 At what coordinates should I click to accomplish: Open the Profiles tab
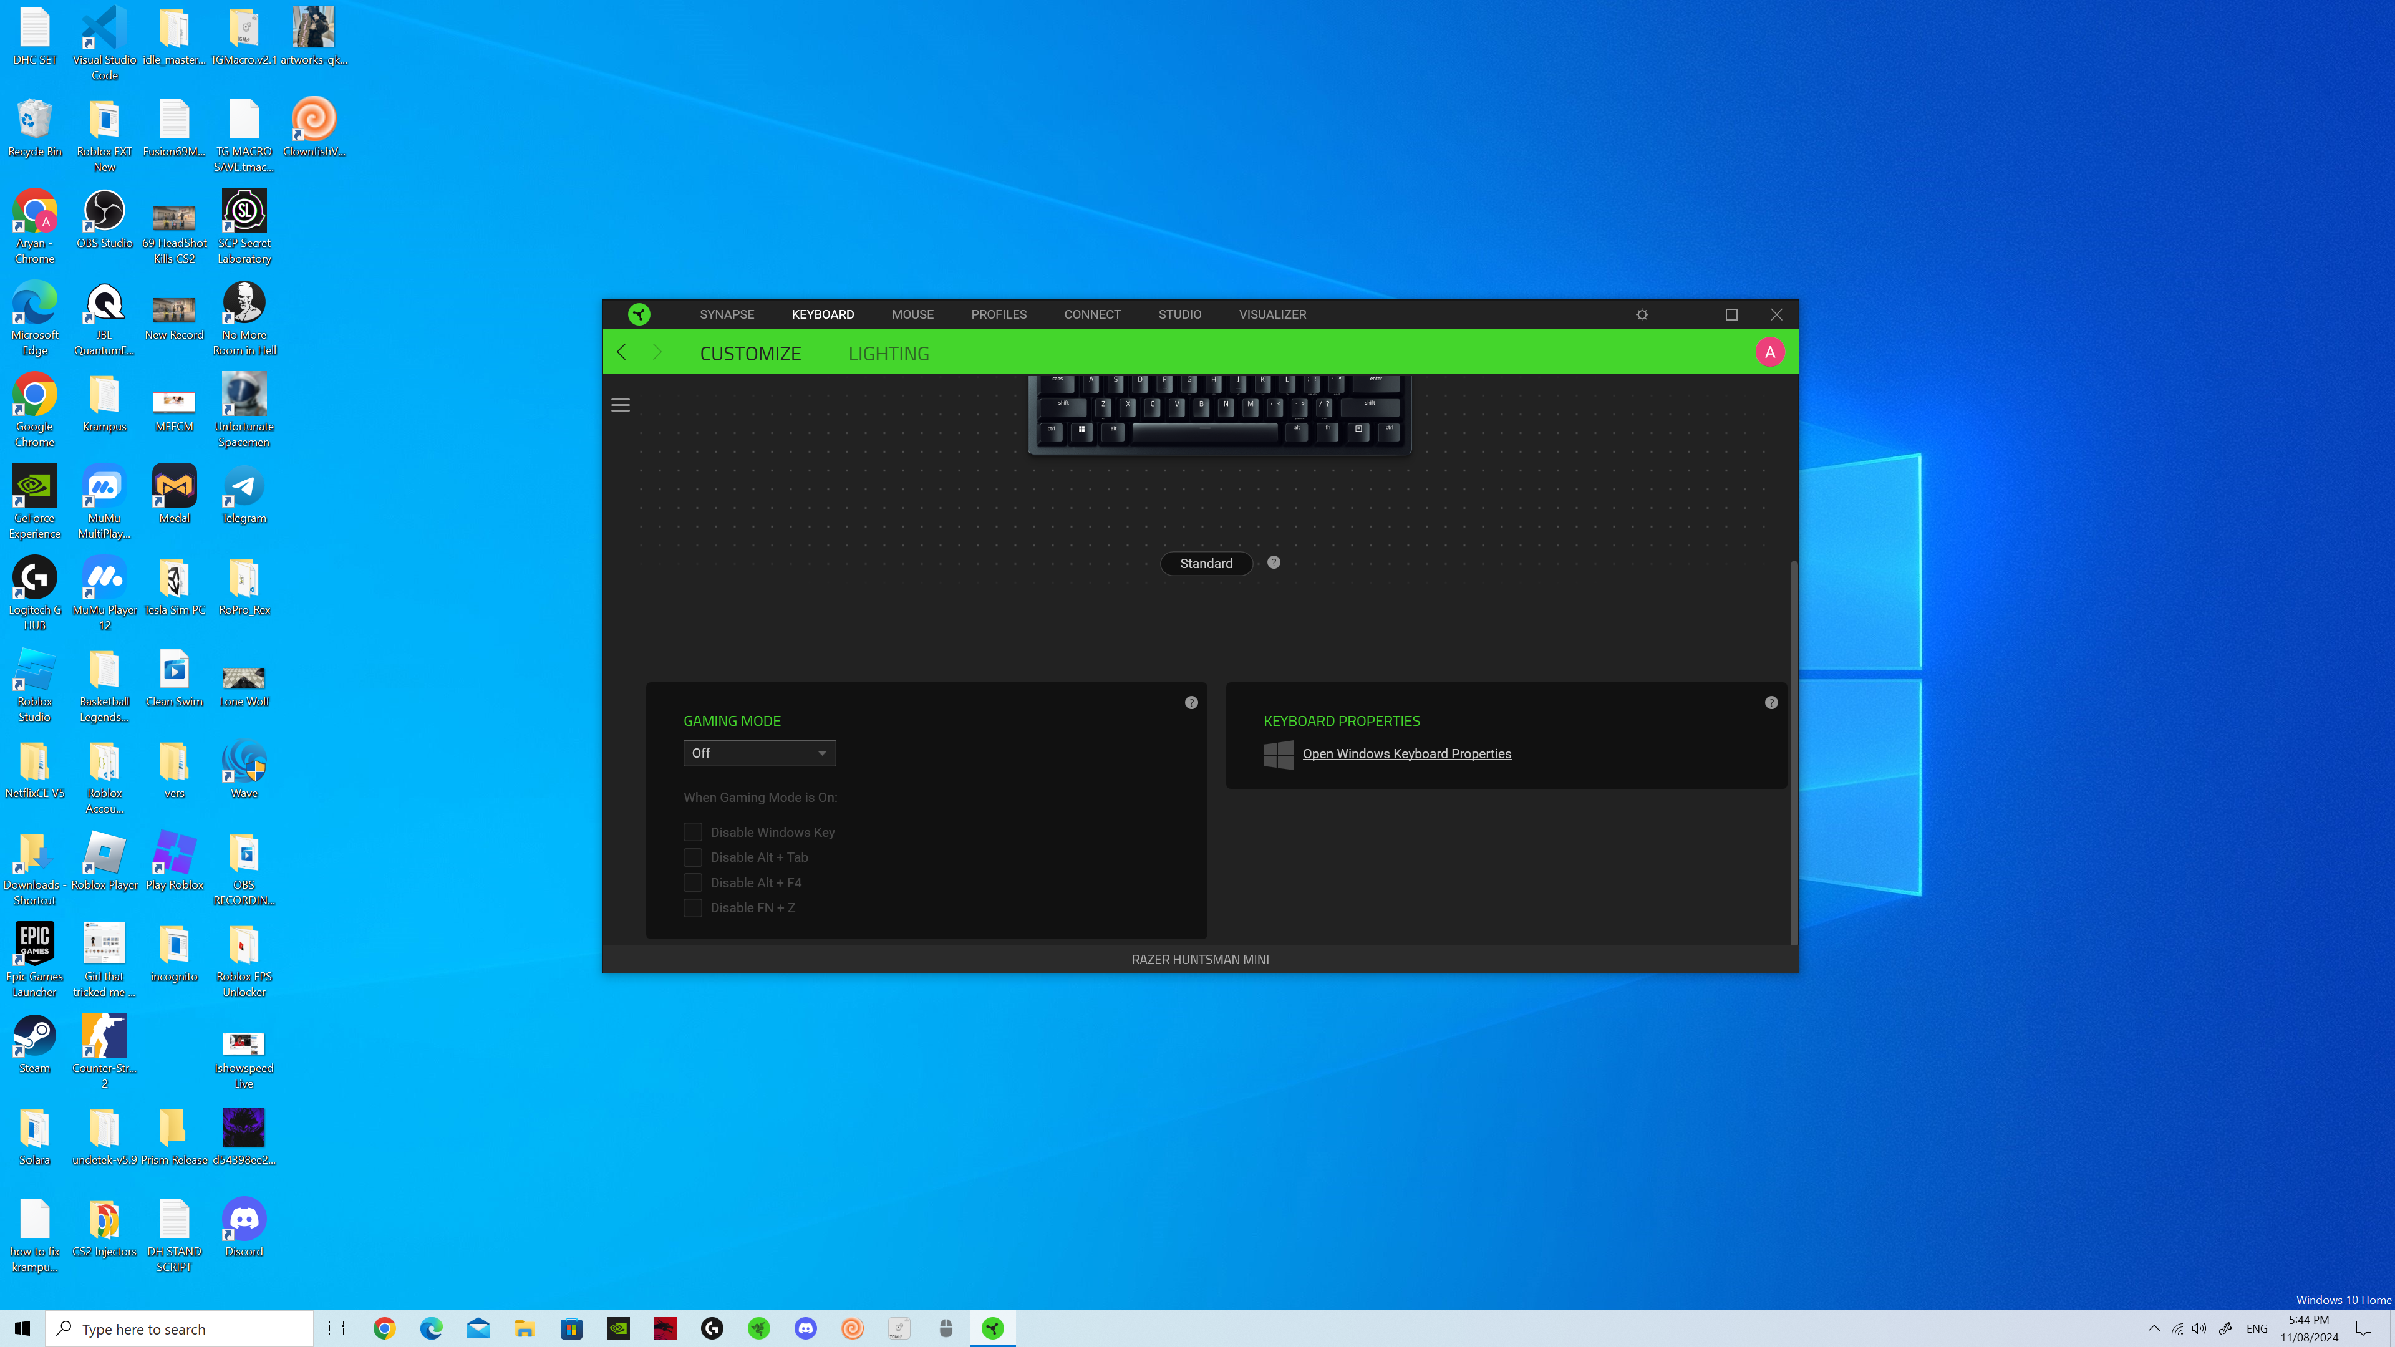[x=999, y=314]
